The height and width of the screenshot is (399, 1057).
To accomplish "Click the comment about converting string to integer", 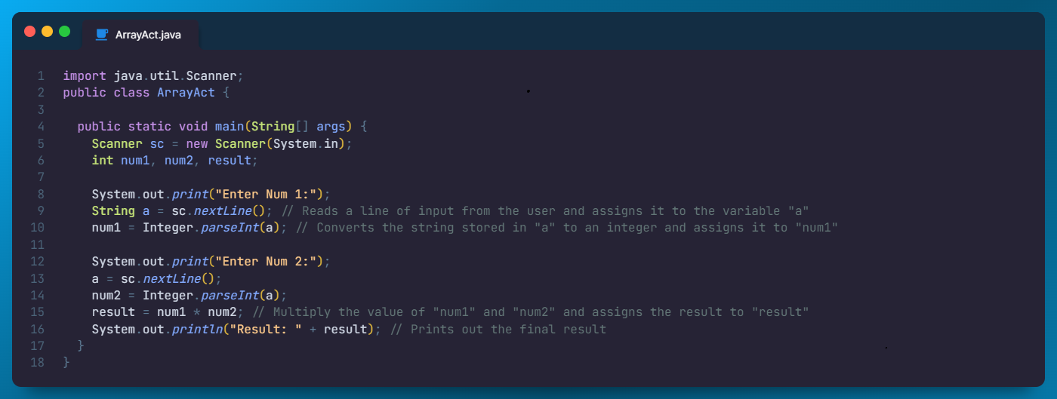I will coord(567,228).
